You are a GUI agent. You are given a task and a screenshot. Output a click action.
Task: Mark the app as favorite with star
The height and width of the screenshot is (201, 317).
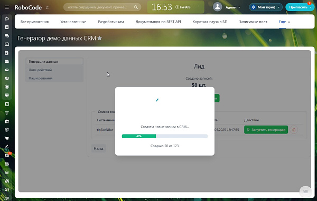click(100, 38)
